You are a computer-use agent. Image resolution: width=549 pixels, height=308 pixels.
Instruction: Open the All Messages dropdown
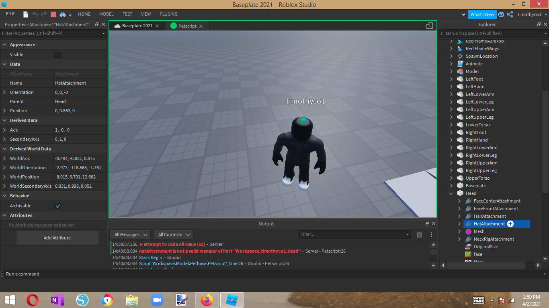tap(130, 235)
